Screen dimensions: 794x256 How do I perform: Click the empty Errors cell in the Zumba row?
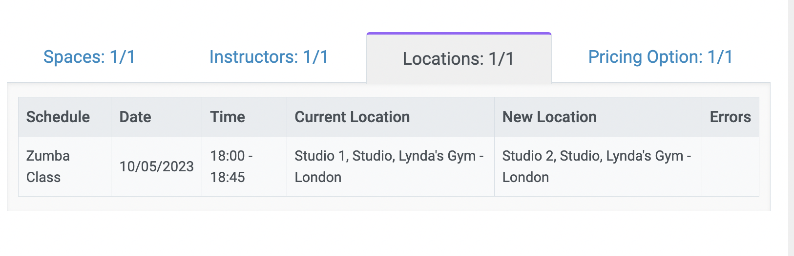point(731,166)
